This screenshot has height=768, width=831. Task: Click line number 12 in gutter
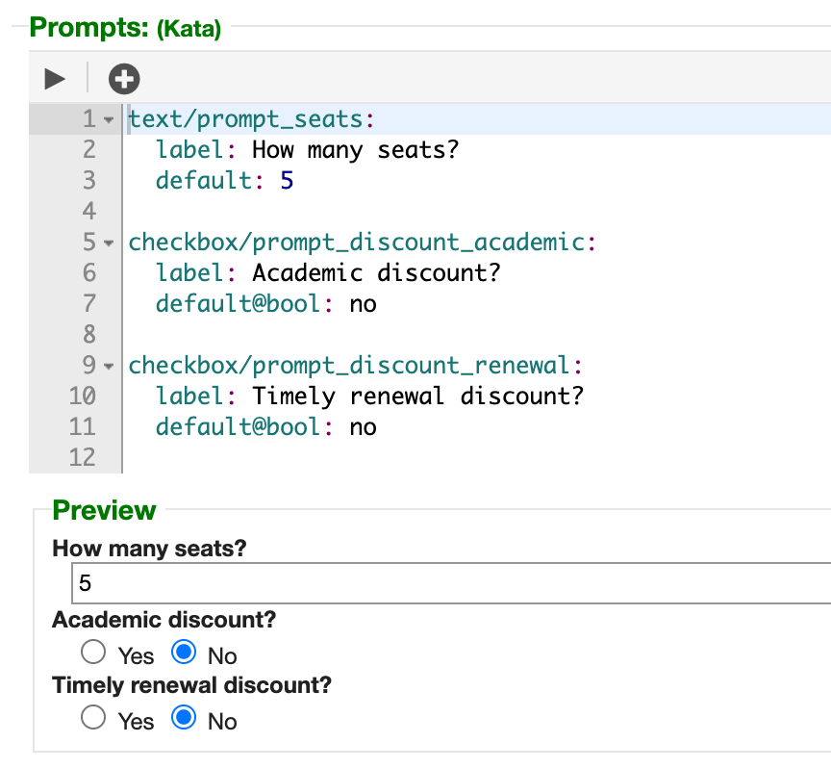(82, 457)
